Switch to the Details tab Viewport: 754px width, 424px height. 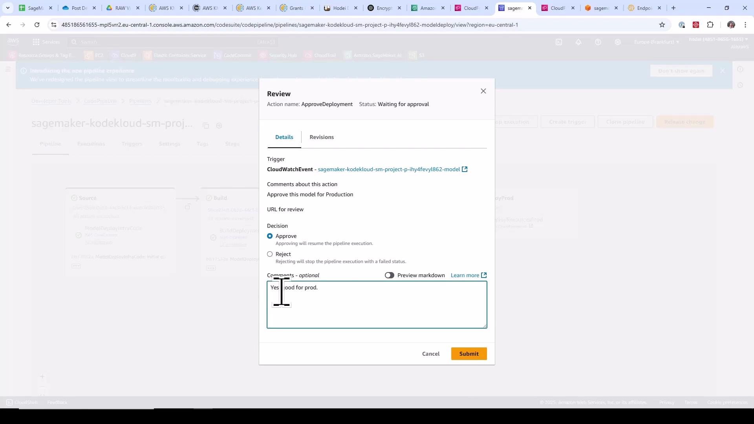coord(284,137)
